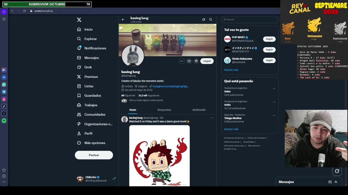Viewport: 348px width, 195px height.
Task: Switch to the Multimedia tab
Action: [x=199, y=110]
